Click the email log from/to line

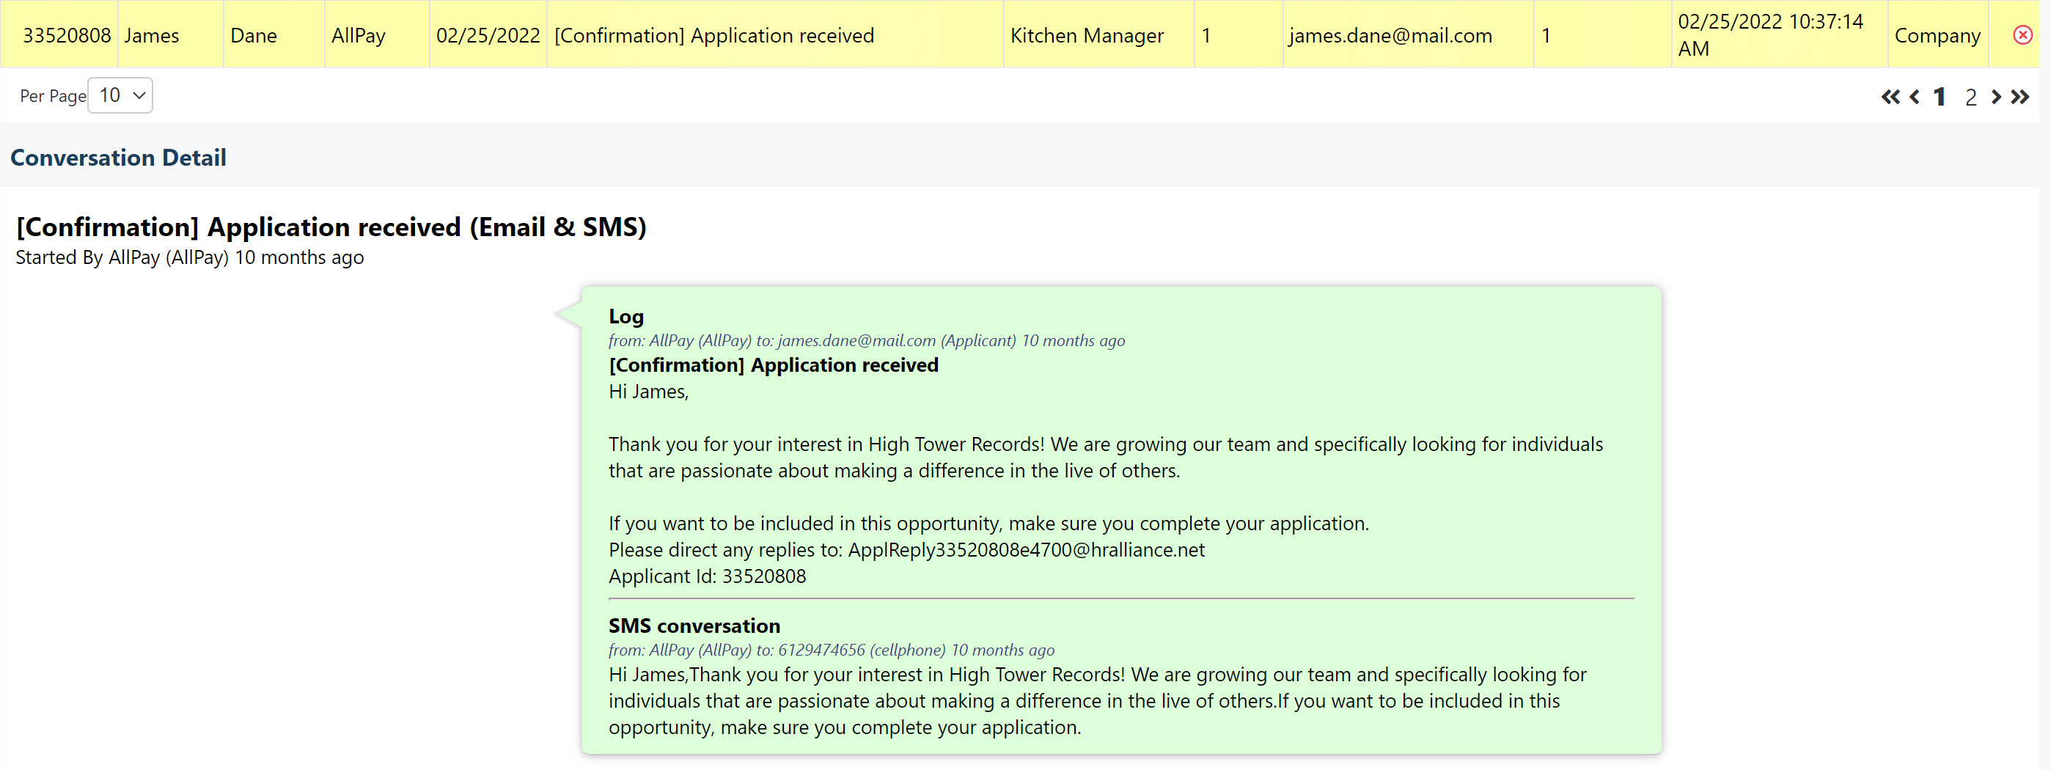(x=866, y=340)
